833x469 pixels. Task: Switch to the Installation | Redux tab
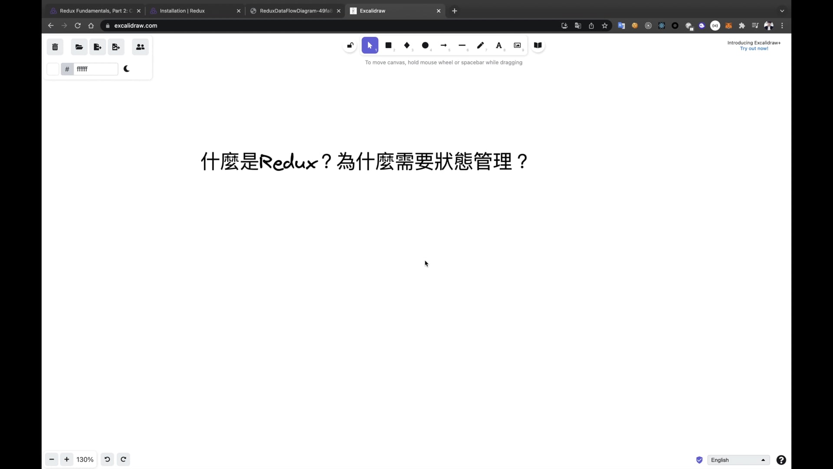coord(191,10)
